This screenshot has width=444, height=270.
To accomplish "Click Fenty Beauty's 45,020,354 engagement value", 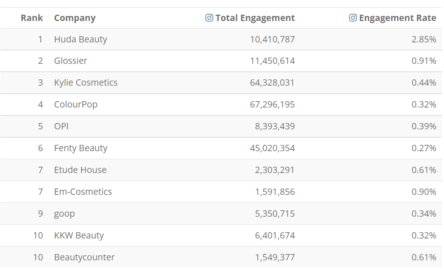I will pyautogui.click(x=272, y=148).
